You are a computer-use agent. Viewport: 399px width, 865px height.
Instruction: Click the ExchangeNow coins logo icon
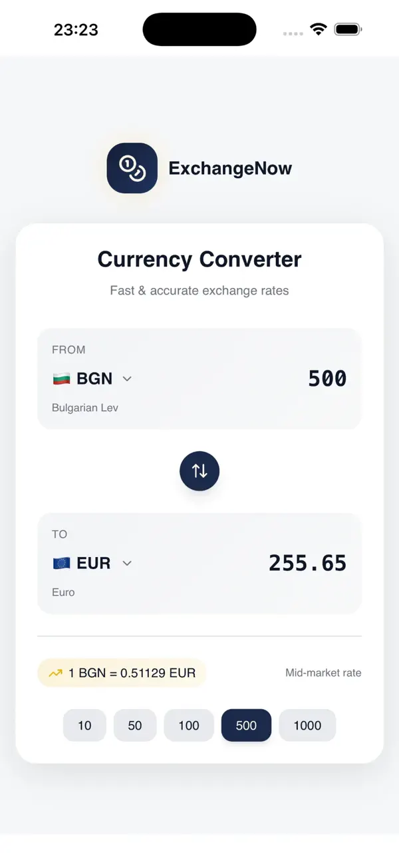(132, 168)
